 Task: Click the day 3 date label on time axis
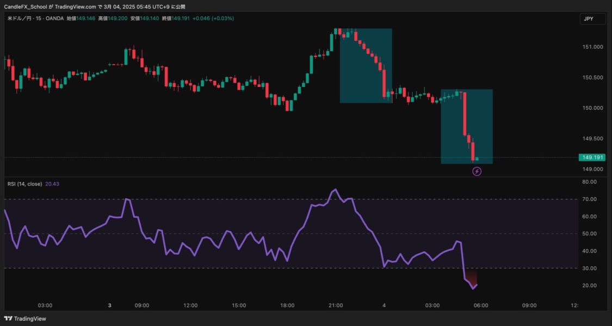(x=110, y=305)
